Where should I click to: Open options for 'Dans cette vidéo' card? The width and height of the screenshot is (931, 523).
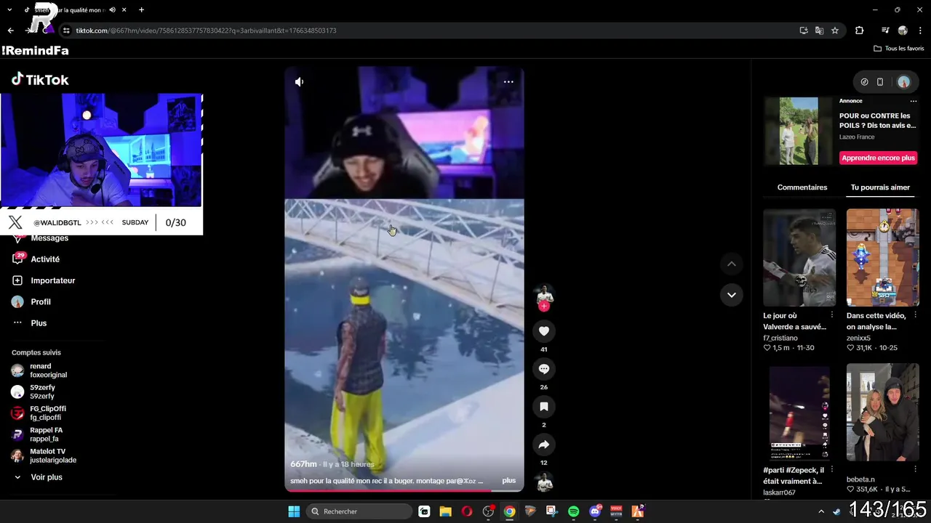pyautogui.click(x=915, y=315)
